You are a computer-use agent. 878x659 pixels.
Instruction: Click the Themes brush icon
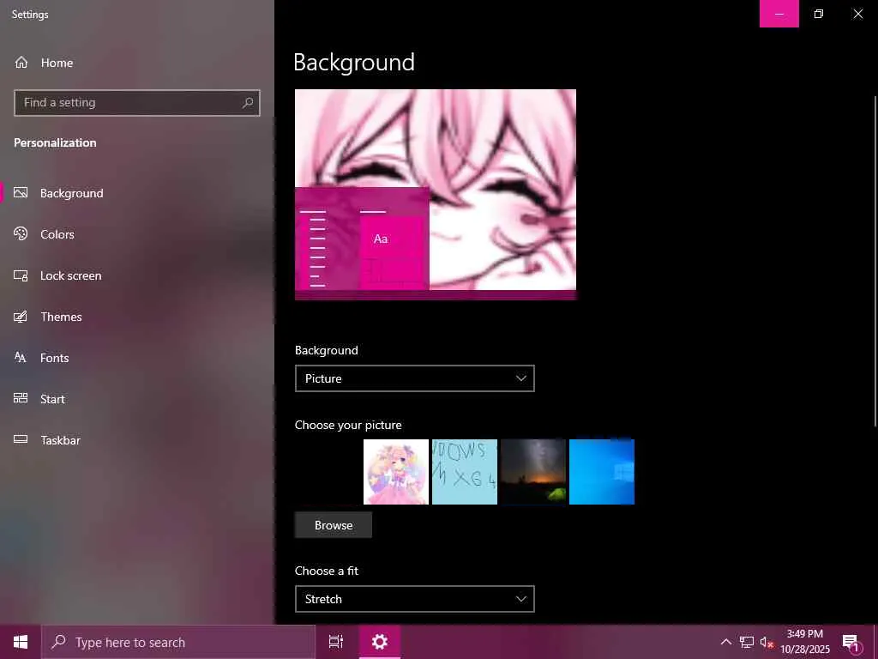[21, 317]
